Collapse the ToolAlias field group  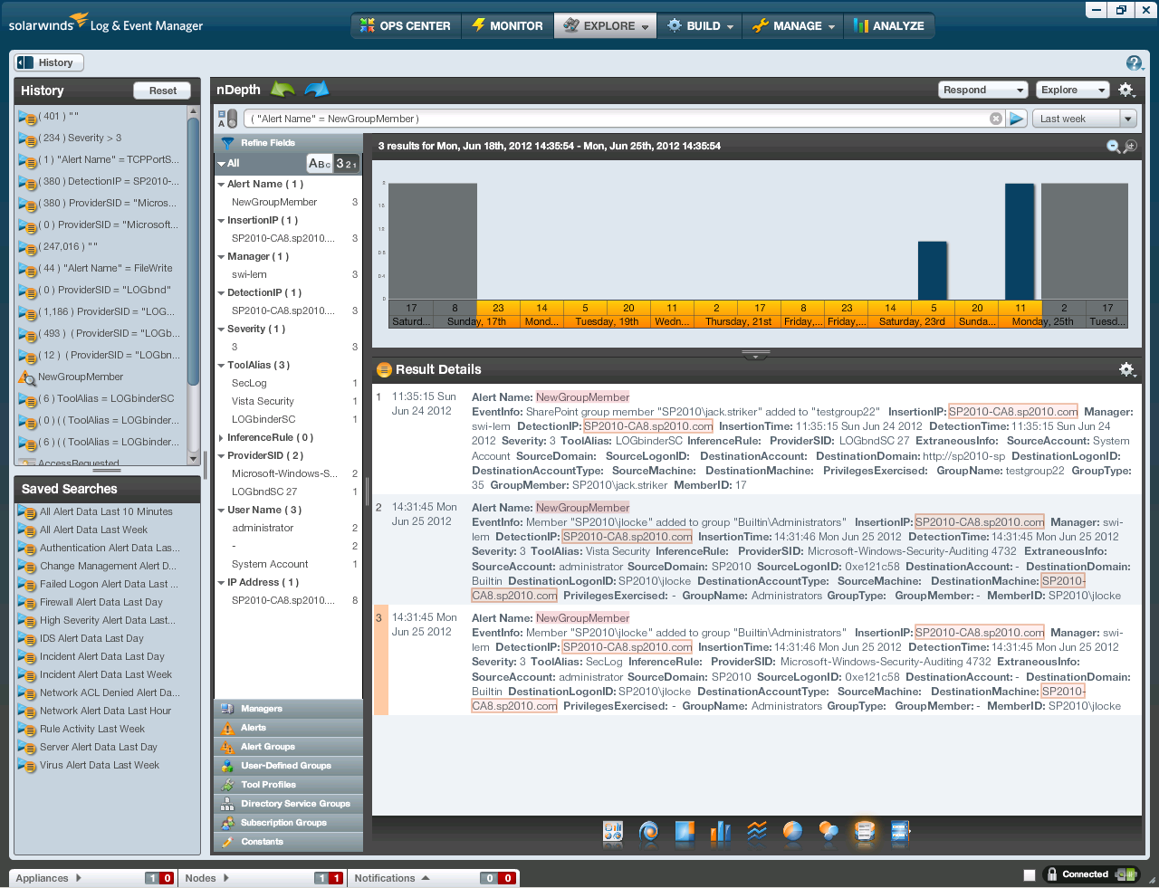[x=221, y=365]
